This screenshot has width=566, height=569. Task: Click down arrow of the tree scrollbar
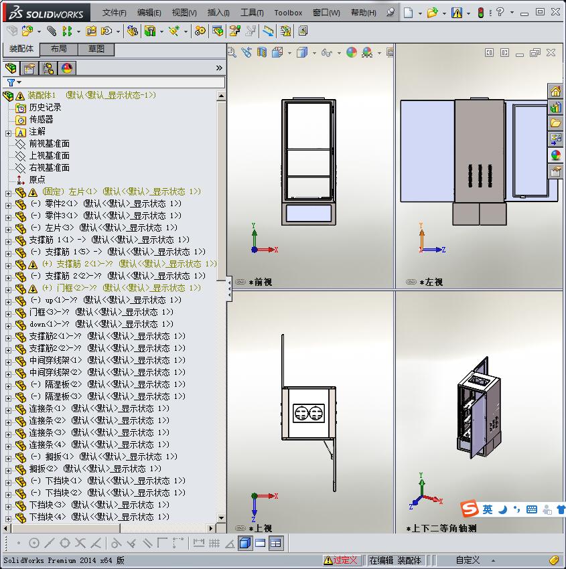coord(221,517)
